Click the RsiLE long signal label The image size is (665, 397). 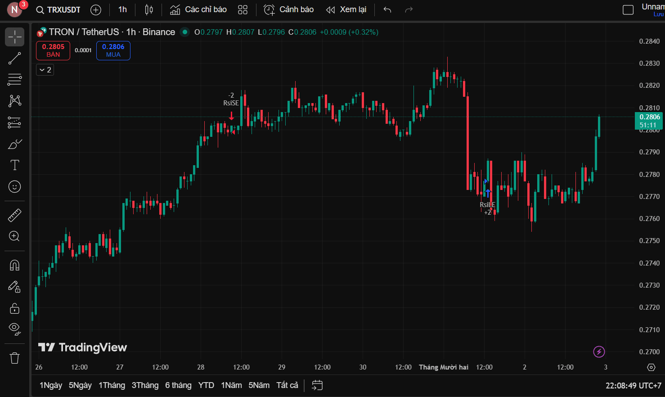pos(487,205)
